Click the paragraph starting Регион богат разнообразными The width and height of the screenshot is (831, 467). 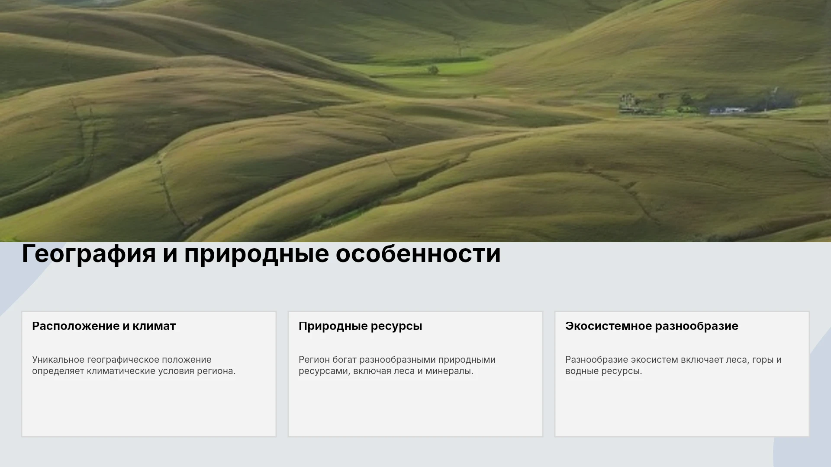point(397,365)
